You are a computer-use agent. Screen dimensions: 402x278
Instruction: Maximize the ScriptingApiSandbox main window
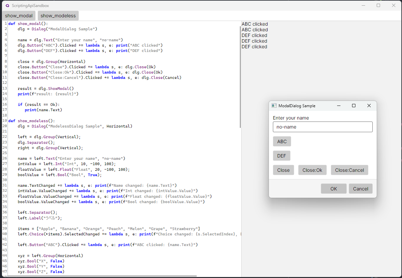[378, 5]
